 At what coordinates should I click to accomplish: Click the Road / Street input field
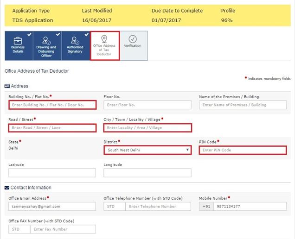click(52, 128)
